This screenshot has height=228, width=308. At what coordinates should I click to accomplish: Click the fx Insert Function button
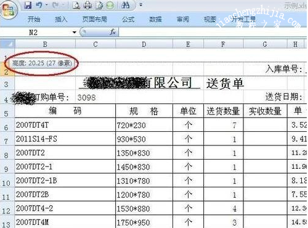(x=113, y=32)
